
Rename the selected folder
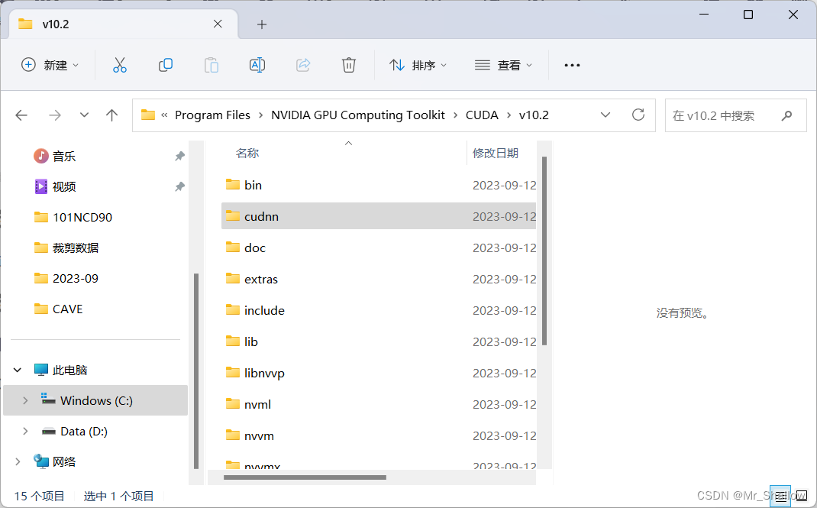257,65
